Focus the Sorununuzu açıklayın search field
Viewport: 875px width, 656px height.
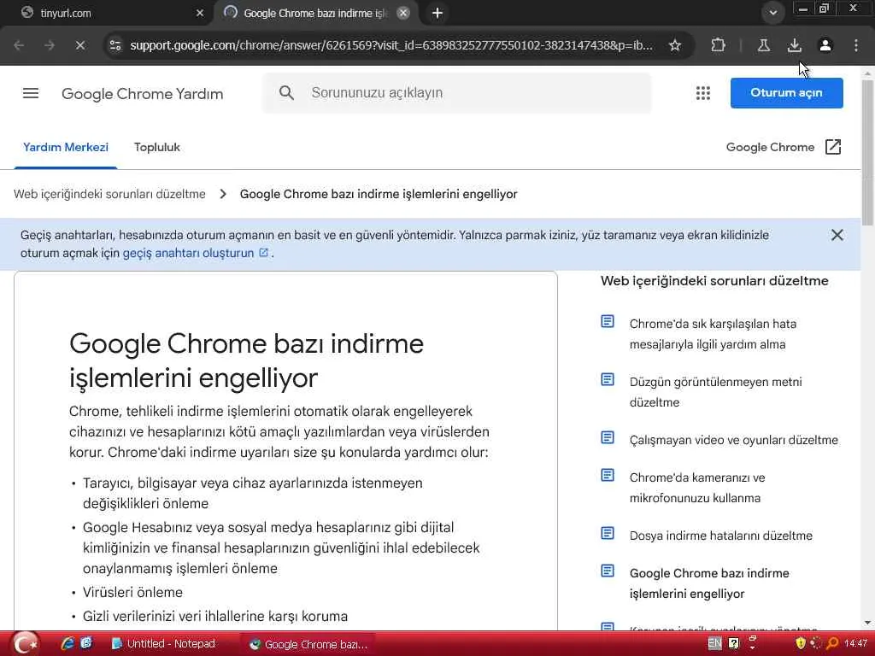point(456,93)
